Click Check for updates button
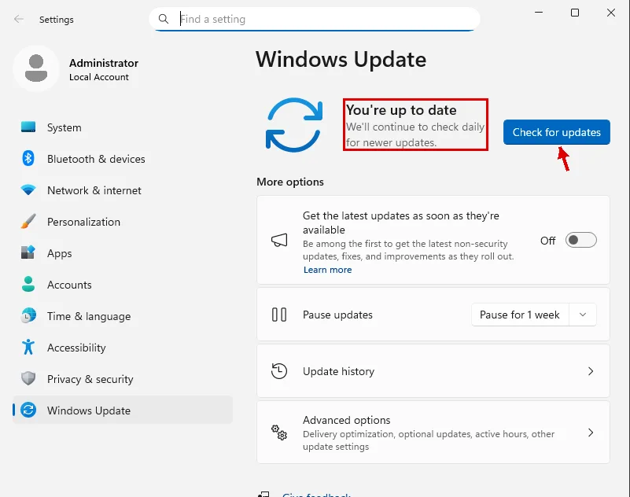Viewport: 630px width, 497px height. coord(557,132)
